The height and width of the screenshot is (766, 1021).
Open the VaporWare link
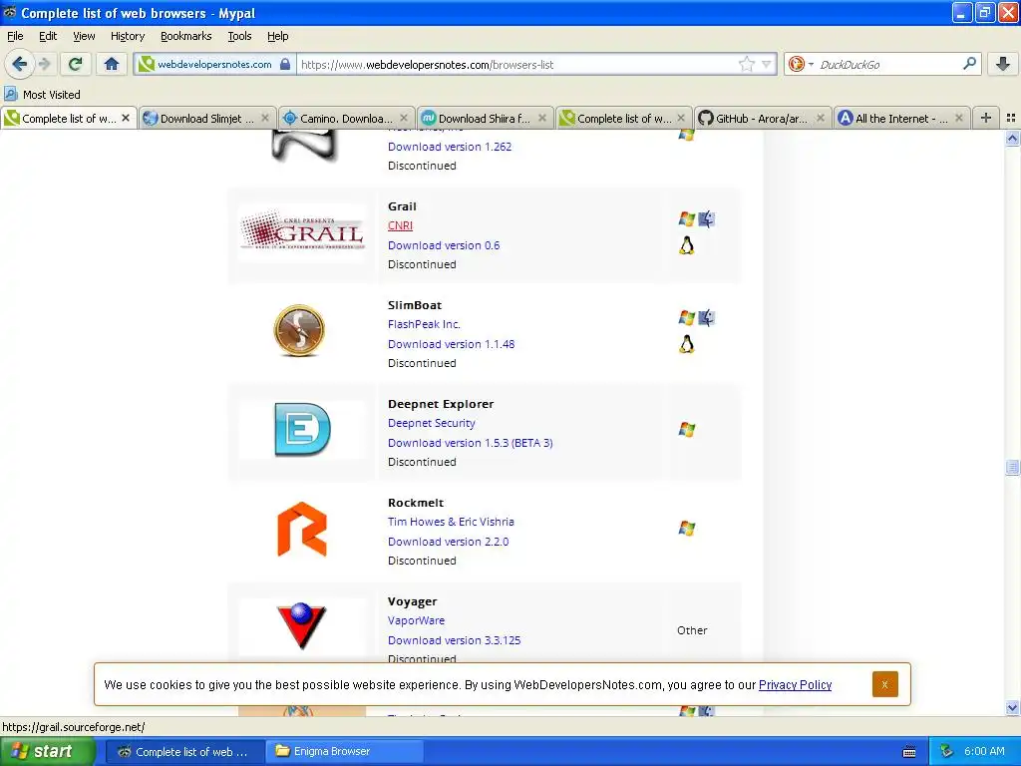point(416,620)
